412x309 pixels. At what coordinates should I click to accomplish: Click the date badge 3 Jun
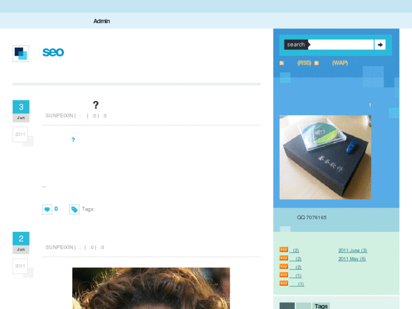pos(21,111)
